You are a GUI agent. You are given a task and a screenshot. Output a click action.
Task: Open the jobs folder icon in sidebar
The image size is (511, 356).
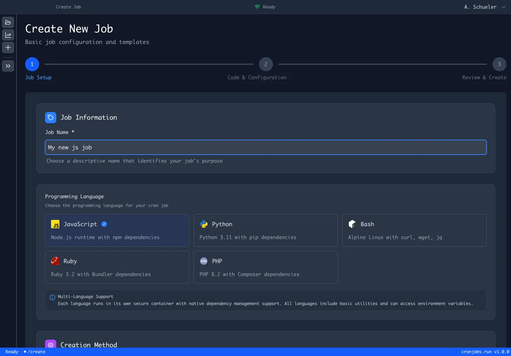pyautogui.click(x=8, y=22)
